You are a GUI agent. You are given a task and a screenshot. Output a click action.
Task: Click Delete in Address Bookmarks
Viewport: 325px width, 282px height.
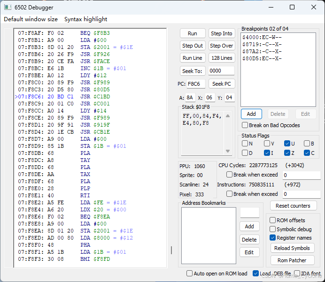tap(249, 240)
